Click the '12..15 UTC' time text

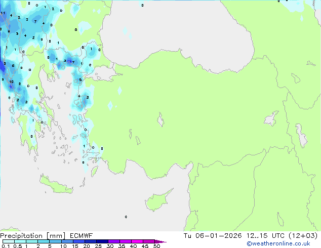click(x=265, y=236)
